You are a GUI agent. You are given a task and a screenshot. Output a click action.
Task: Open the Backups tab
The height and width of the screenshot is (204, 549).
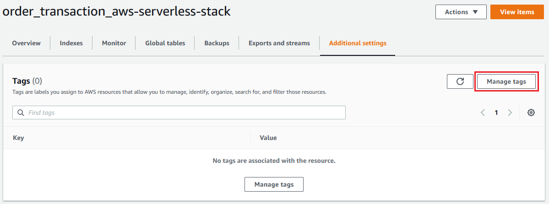pos(217,43)
